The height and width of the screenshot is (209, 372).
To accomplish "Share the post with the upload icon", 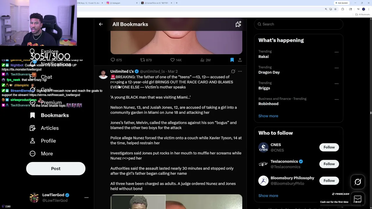I will [240, 60].
